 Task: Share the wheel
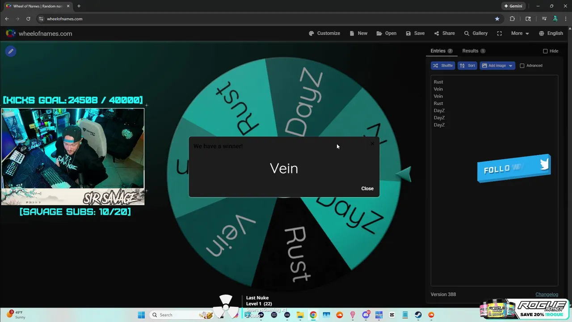coord(444,34)
